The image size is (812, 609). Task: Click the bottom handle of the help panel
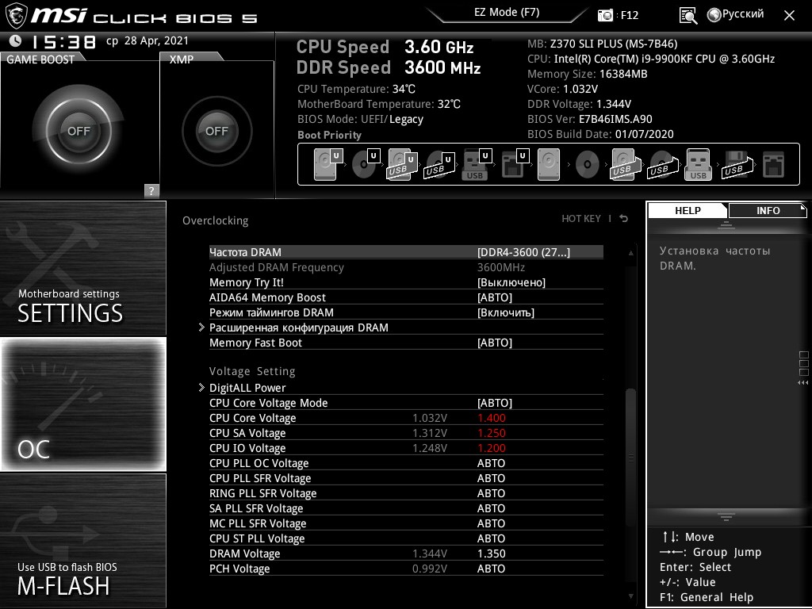pyautogui.click(x=726, y=516)
